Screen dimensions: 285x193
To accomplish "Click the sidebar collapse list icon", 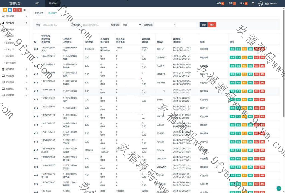I will click(25, 10).
